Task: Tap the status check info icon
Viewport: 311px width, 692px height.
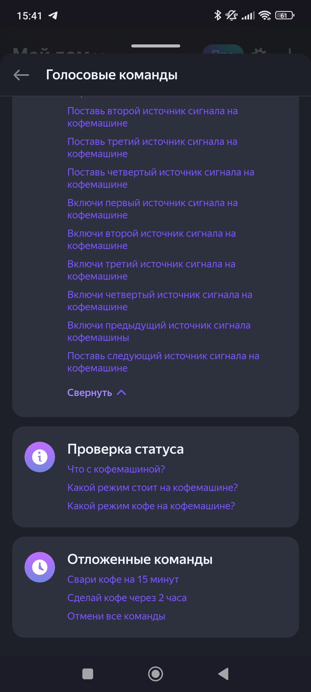Action: click(40, 457)
